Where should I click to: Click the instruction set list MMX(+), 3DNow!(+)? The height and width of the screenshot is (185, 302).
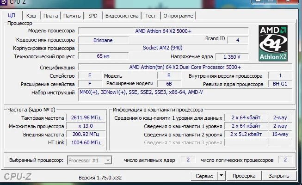(x=185, y=95)
